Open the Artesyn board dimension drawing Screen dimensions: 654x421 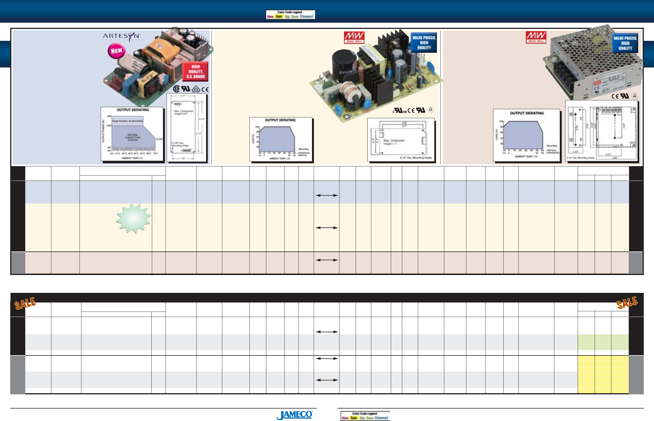[x=186, y=128]
